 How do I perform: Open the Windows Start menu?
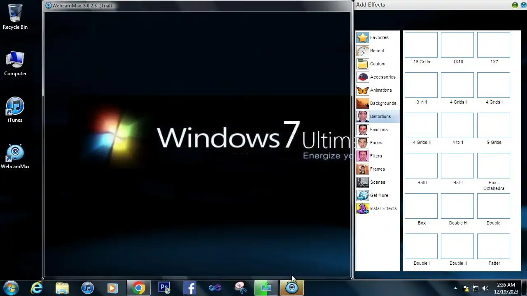[x=11, y=288]
